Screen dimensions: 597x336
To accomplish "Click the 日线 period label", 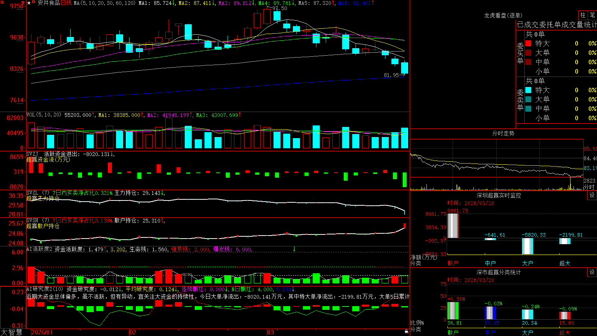I will [66, 3].
